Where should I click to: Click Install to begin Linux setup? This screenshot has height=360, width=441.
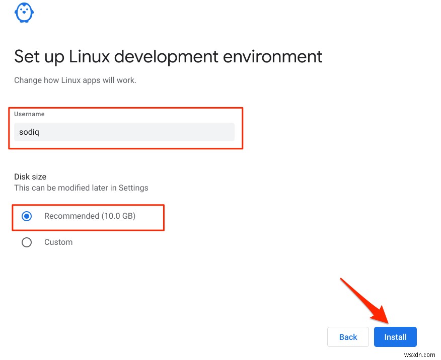(395, 337)
